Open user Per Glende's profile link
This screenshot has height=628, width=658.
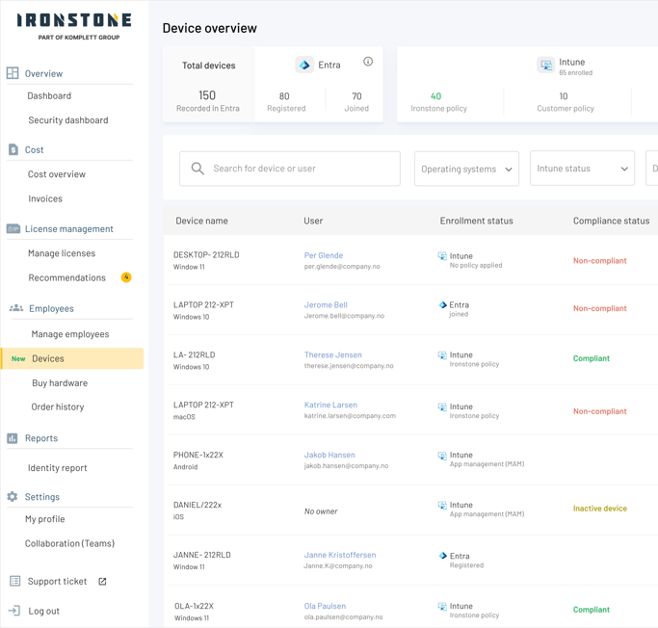point(324,255)
